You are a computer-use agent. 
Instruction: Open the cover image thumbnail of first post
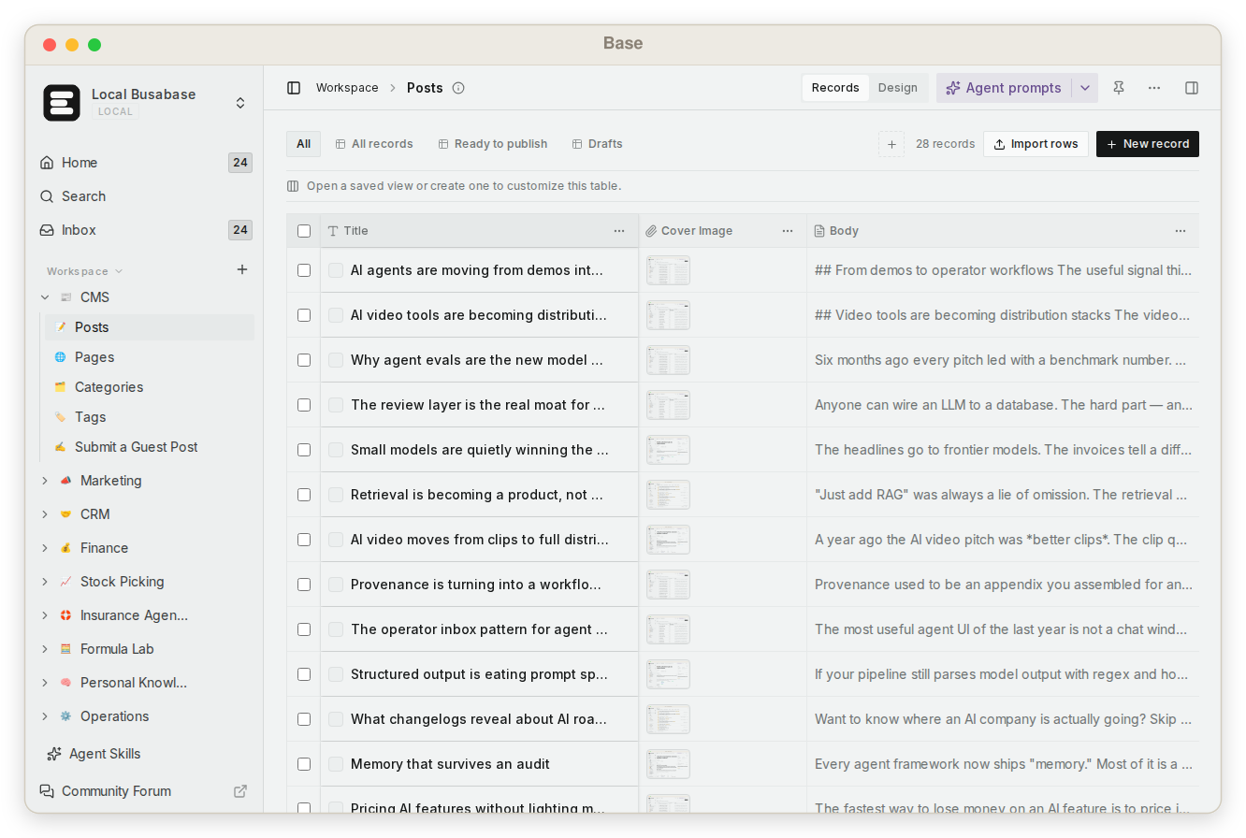pos(668,270)
